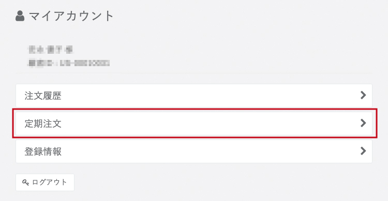
Task: Open the 登録情報 registration info entry
Action: (194, 151)
